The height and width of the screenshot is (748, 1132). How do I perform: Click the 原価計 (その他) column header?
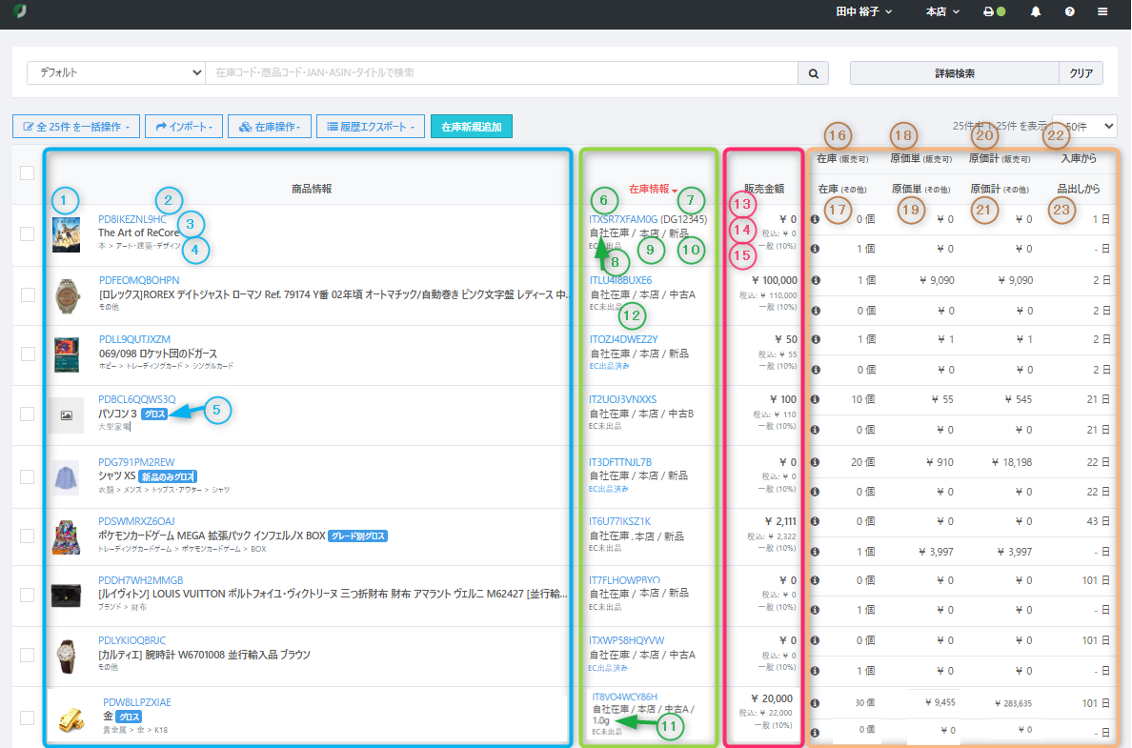(1000, 190)
